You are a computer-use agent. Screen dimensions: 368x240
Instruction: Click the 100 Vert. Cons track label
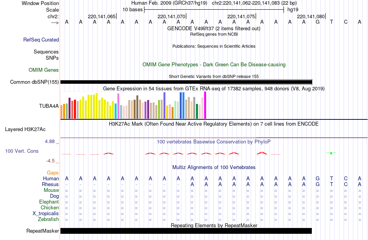pyautogui.click(x=22, y=151)
